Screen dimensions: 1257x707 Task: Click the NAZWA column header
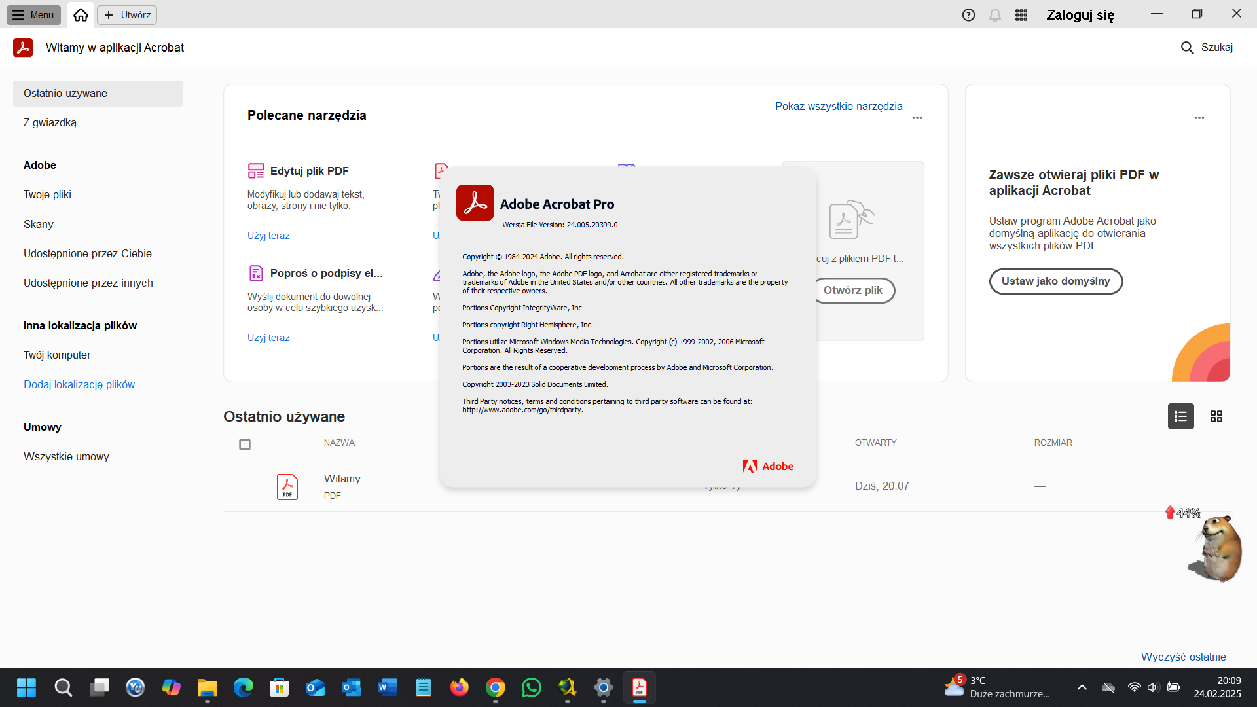pyautogui.click(x=339, y=443)
